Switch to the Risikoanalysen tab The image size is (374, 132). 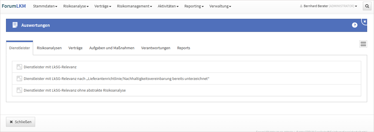pos(49,48)
